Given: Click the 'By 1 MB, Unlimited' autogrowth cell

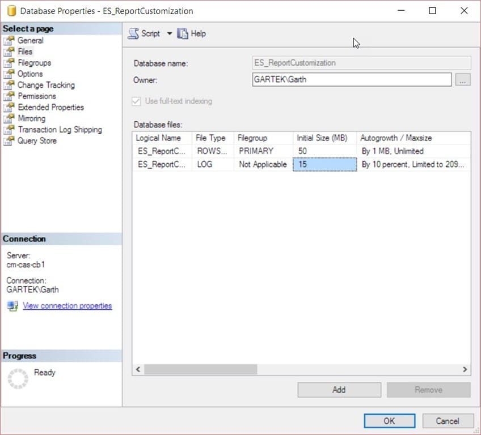Looking at the screenshot, I should [414, 151].
